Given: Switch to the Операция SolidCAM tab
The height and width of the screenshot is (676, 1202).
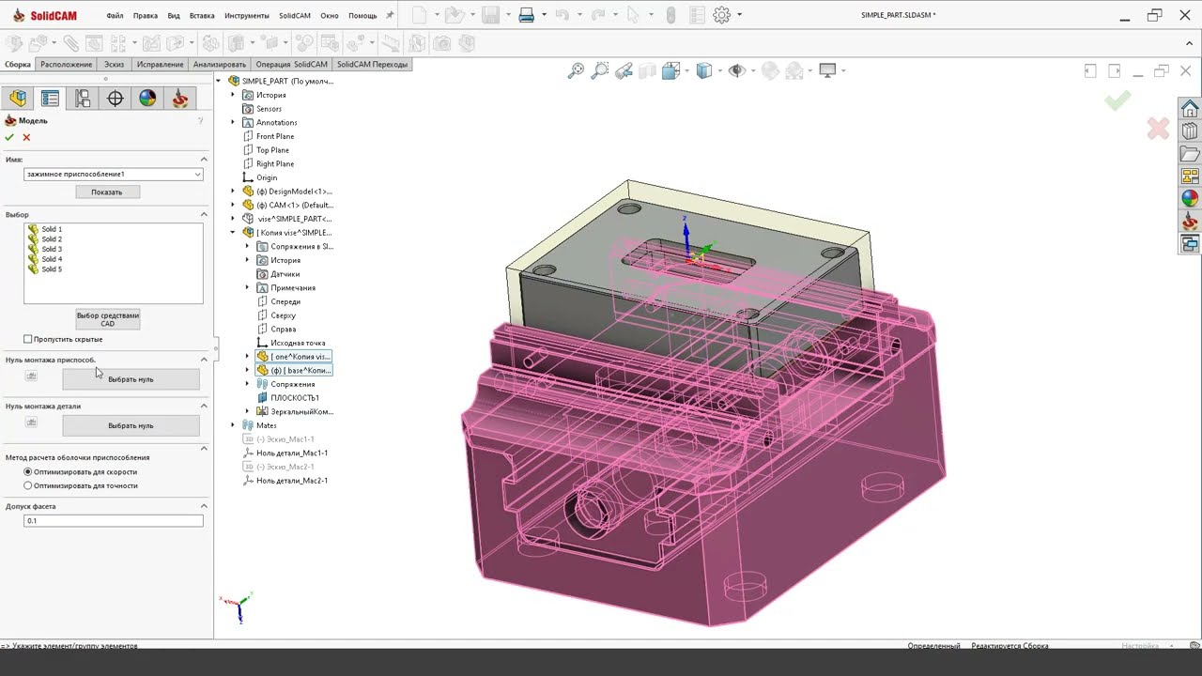Looking at the screenshot, I should click(292, 65).
